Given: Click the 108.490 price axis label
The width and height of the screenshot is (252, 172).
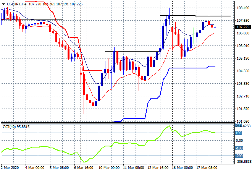Looking at the screenshot, I should pos(243,8).
